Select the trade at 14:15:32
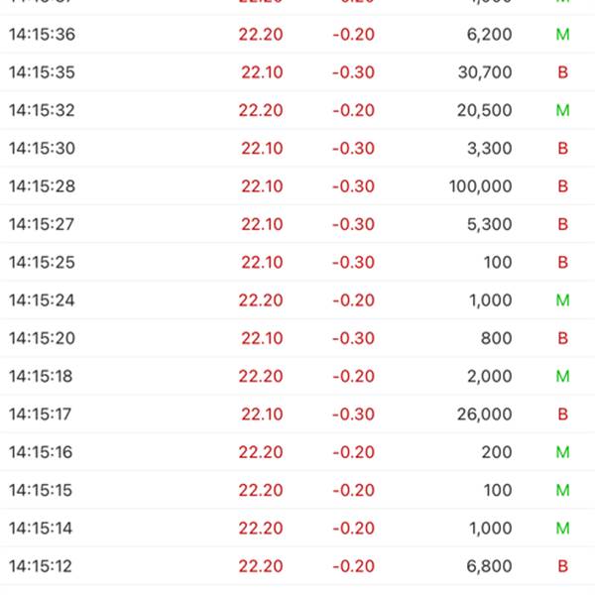 pos(297,110)
